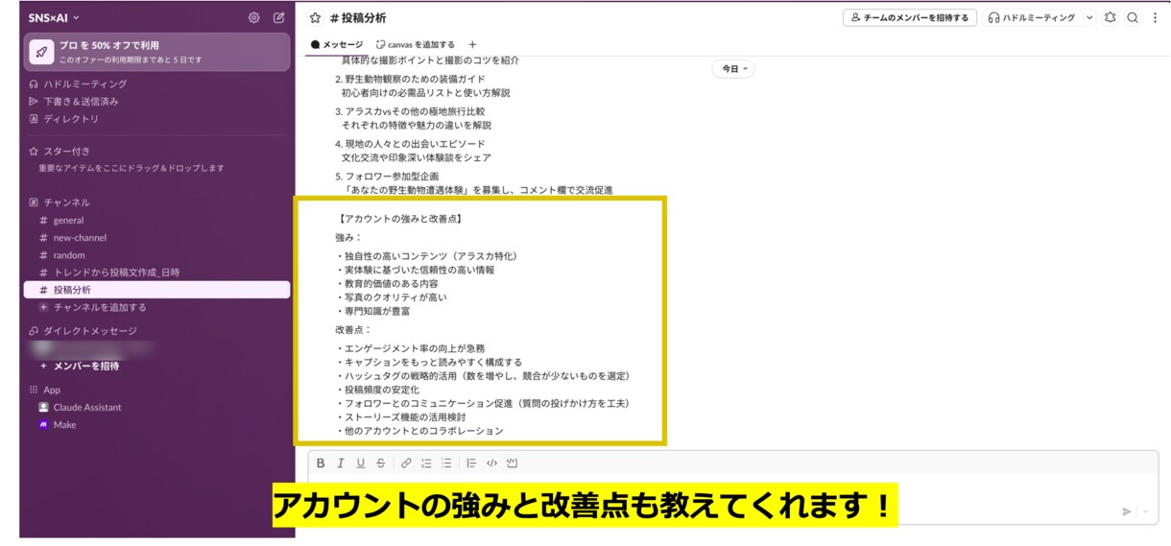Open ディレクトリ in sidebar
The height and width of the screenshot is (546, 1171).
pos(64,118)
